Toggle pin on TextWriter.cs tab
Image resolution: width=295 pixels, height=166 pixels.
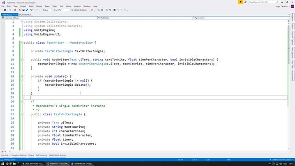(x=14, y=15)
